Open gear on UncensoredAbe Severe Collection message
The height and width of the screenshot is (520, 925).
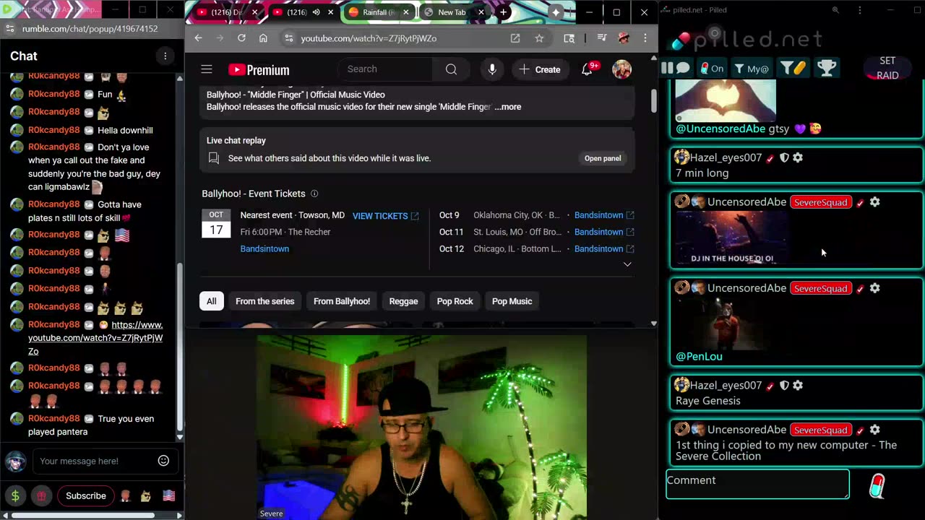point(874,430)
